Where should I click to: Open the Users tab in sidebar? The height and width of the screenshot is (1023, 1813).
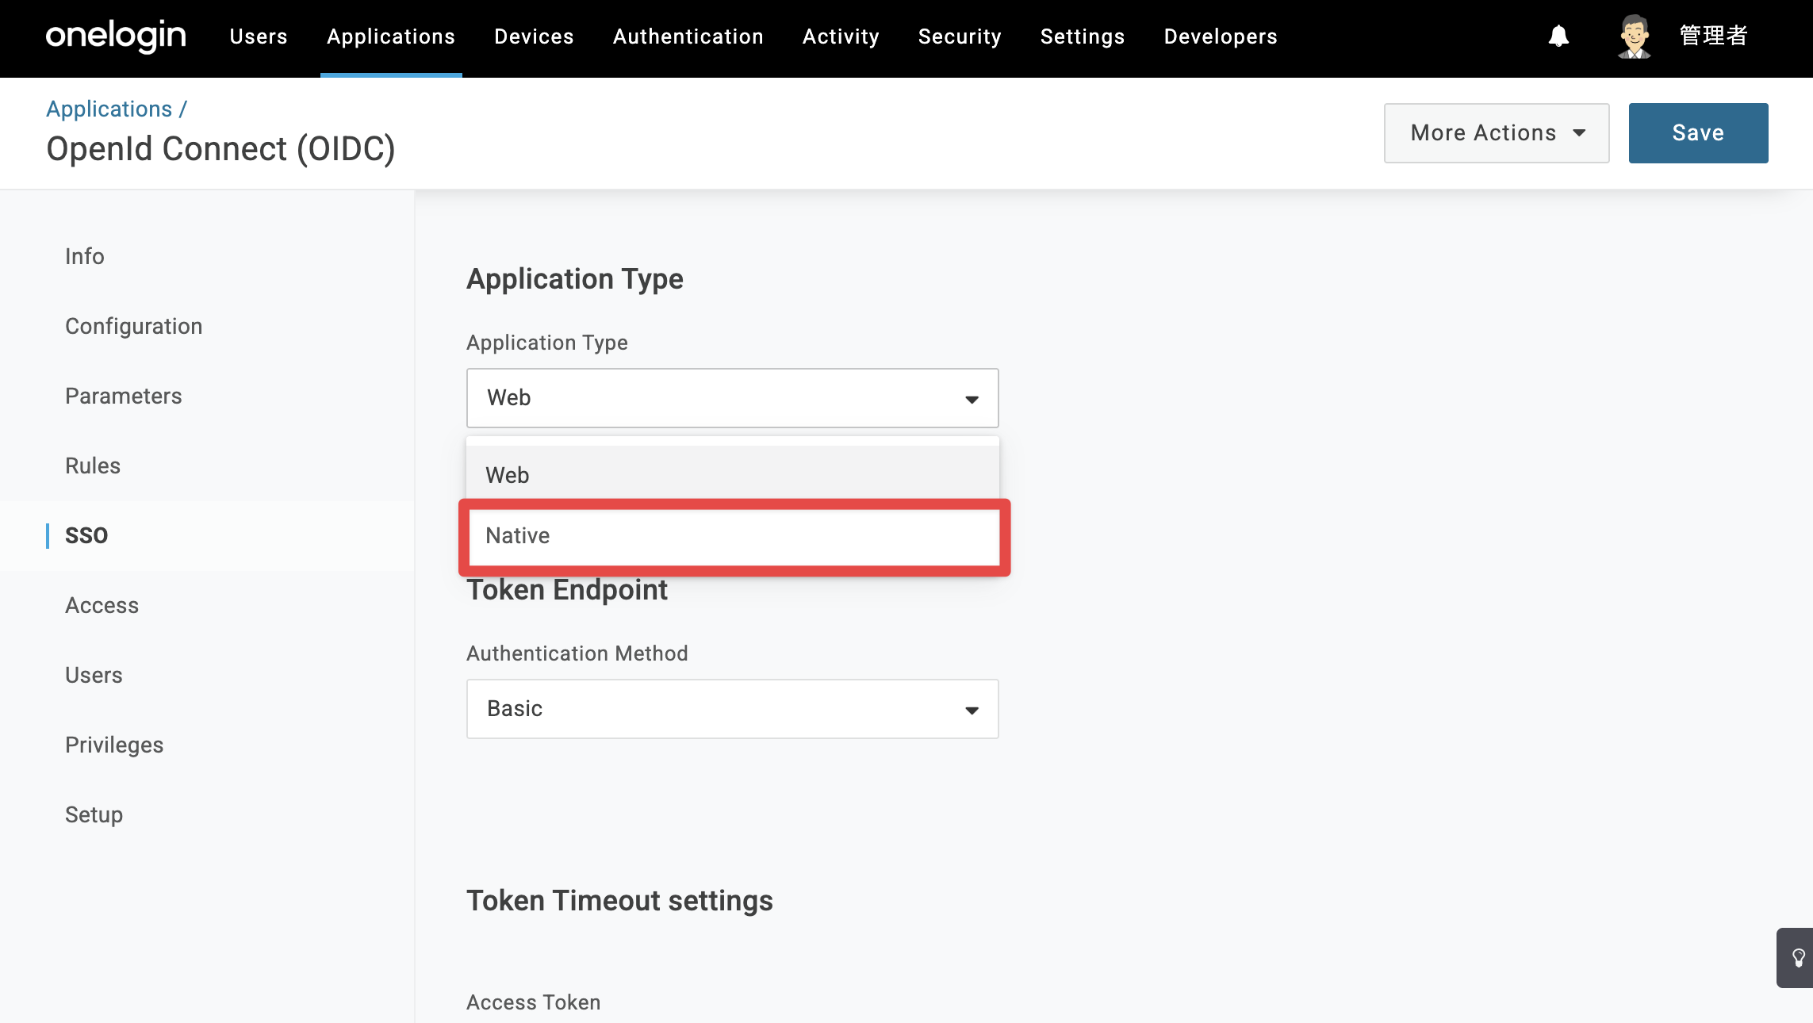(x=94, y=675)
